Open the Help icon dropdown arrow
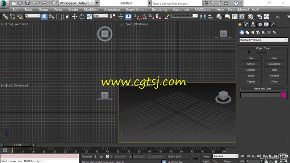290x163 pixels. 241,3
